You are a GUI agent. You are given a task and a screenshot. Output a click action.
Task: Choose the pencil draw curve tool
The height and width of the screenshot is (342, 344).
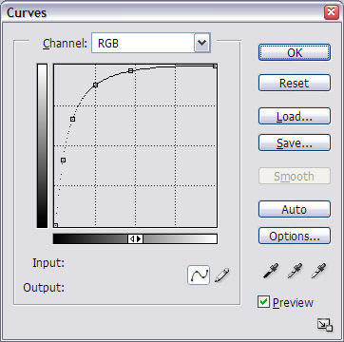221,275
